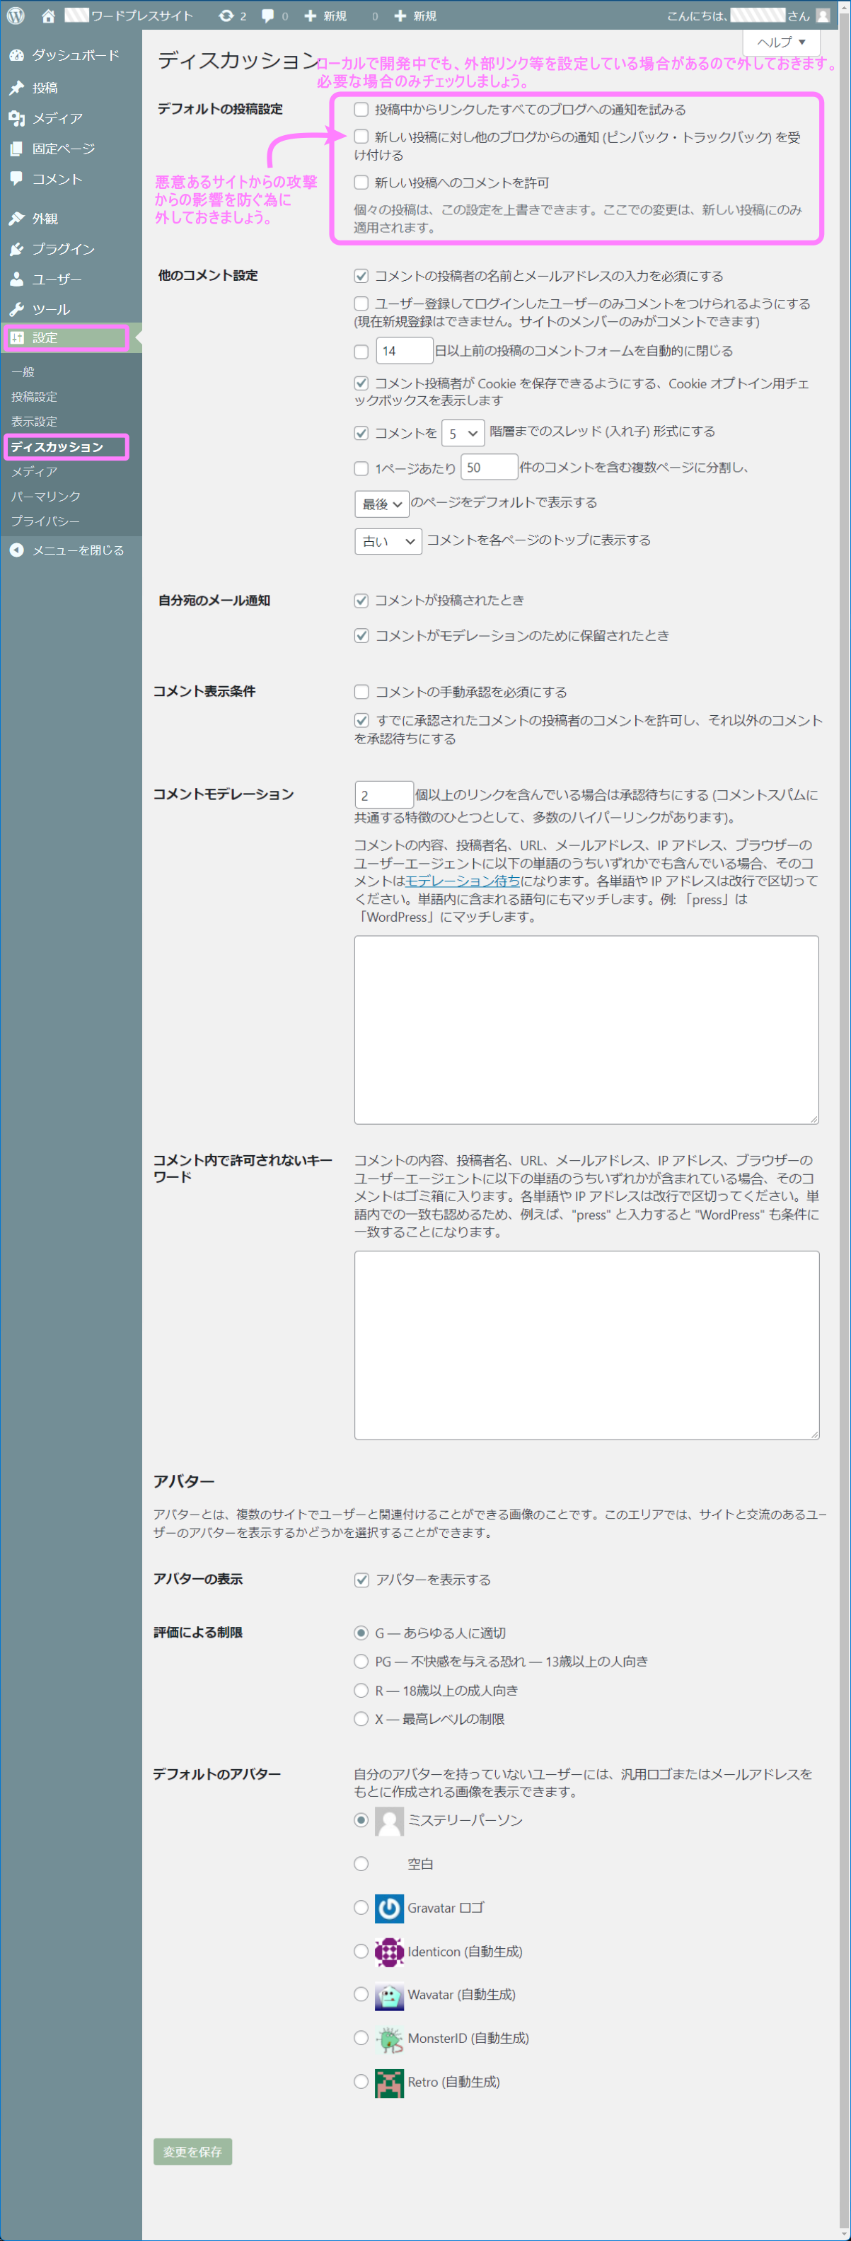Open the ワードプレスサイト site name link
The image size is (851, 2241).
point(129,16)
